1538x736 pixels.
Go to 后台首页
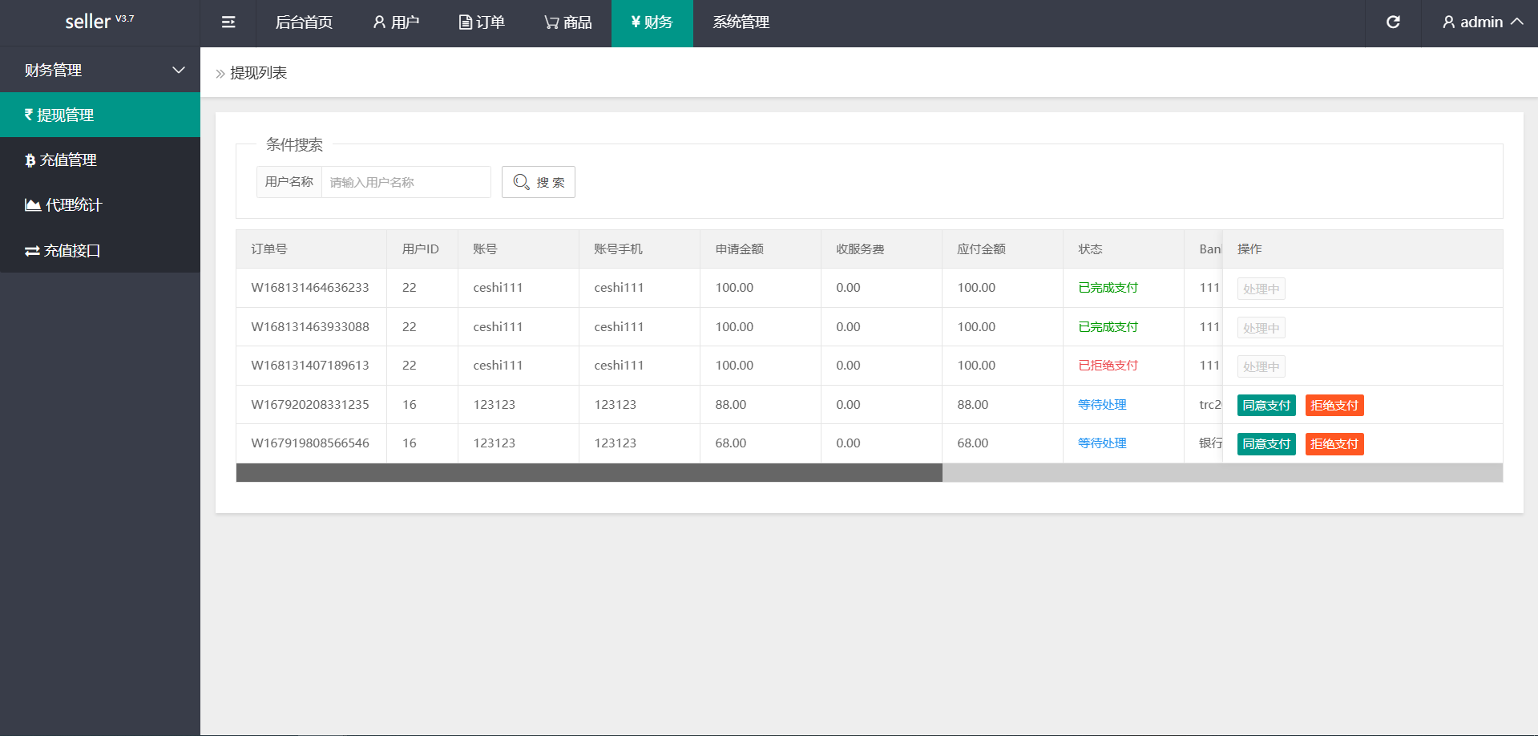304,22
